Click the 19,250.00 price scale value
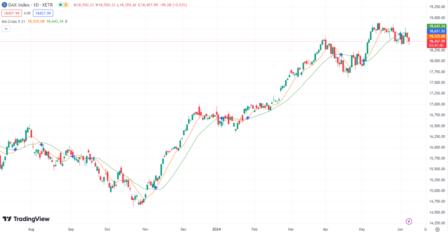The image size is (448, 232). point(437,7)
